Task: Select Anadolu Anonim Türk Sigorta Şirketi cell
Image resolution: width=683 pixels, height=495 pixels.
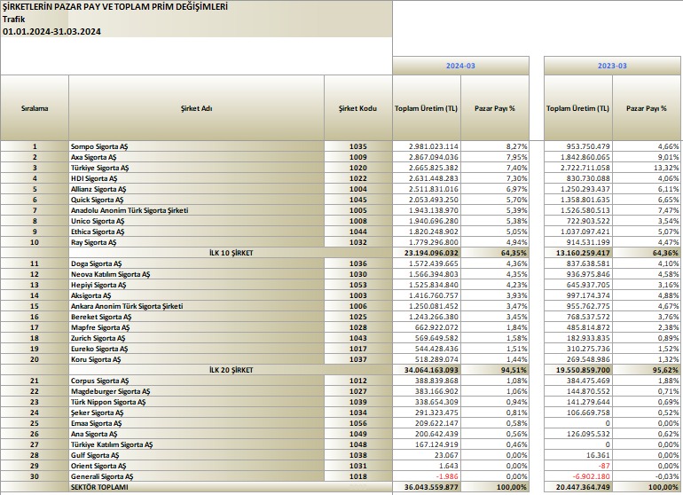Action: pyautogui.click(x=196, y=210)
